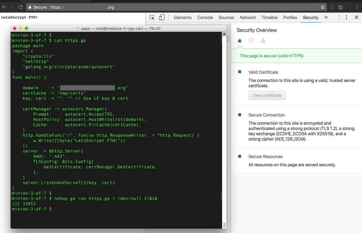Image resolution: width=362 pixels, height=233 pixels.
Task: Switch to the Elements tab
Action: 183,17
